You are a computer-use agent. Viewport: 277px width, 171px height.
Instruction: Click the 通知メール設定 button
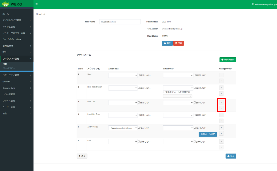pyautogui.click(x=207, y=134)
